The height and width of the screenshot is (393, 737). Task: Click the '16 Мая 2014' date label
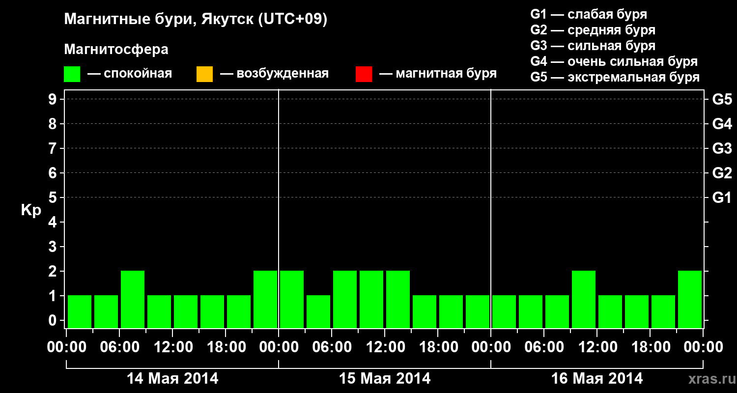[x=597, y=378]
